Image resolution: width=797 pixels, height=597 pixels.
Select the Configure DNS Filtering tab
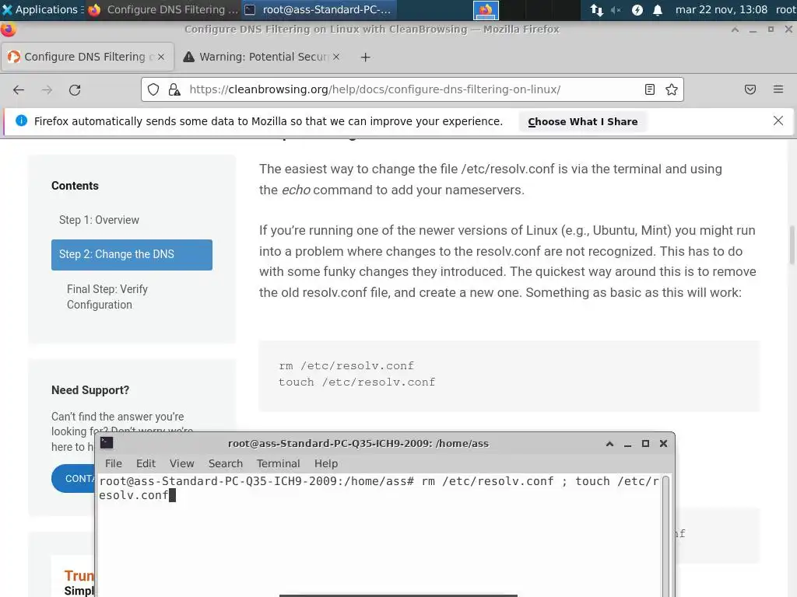click(x=88, y=57)
